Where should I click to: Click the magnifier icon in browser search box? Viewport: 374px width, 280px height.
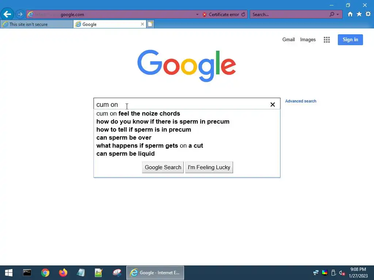(x=332, y=14)
